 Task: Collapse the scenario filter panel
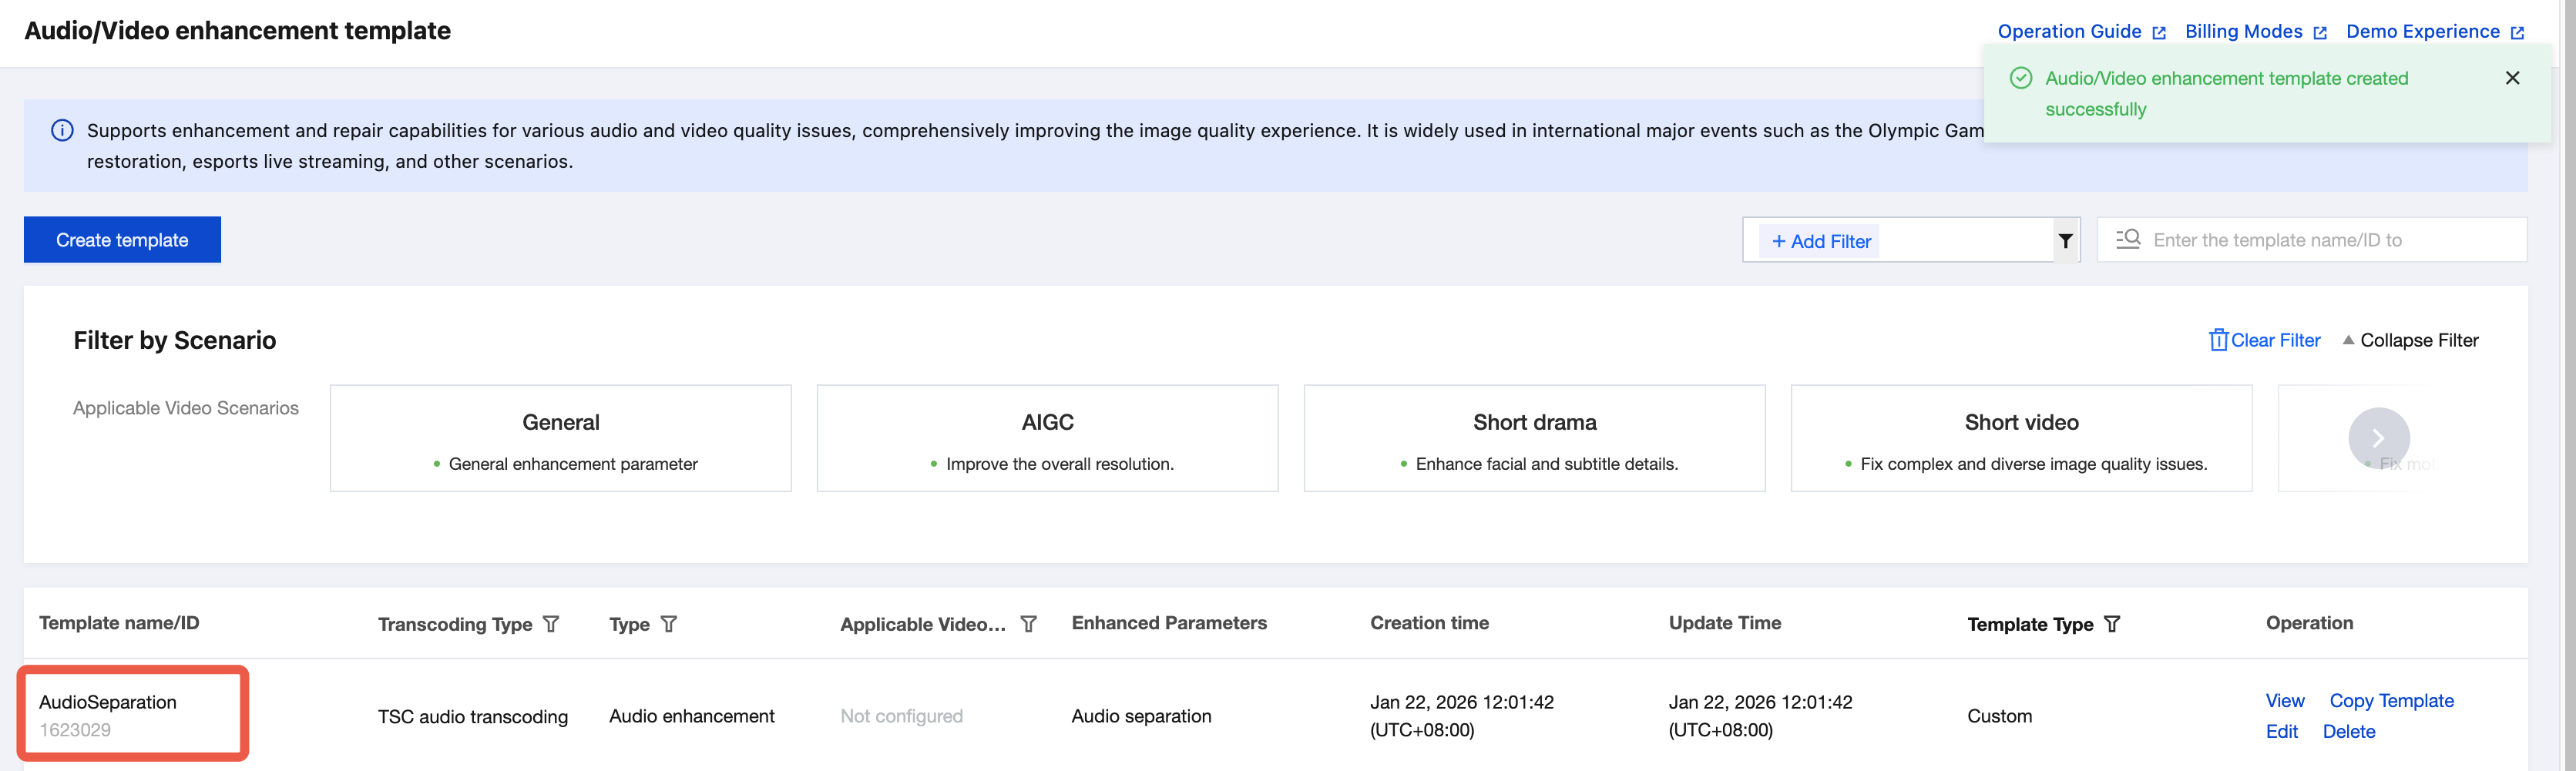tap(2410, 340)
